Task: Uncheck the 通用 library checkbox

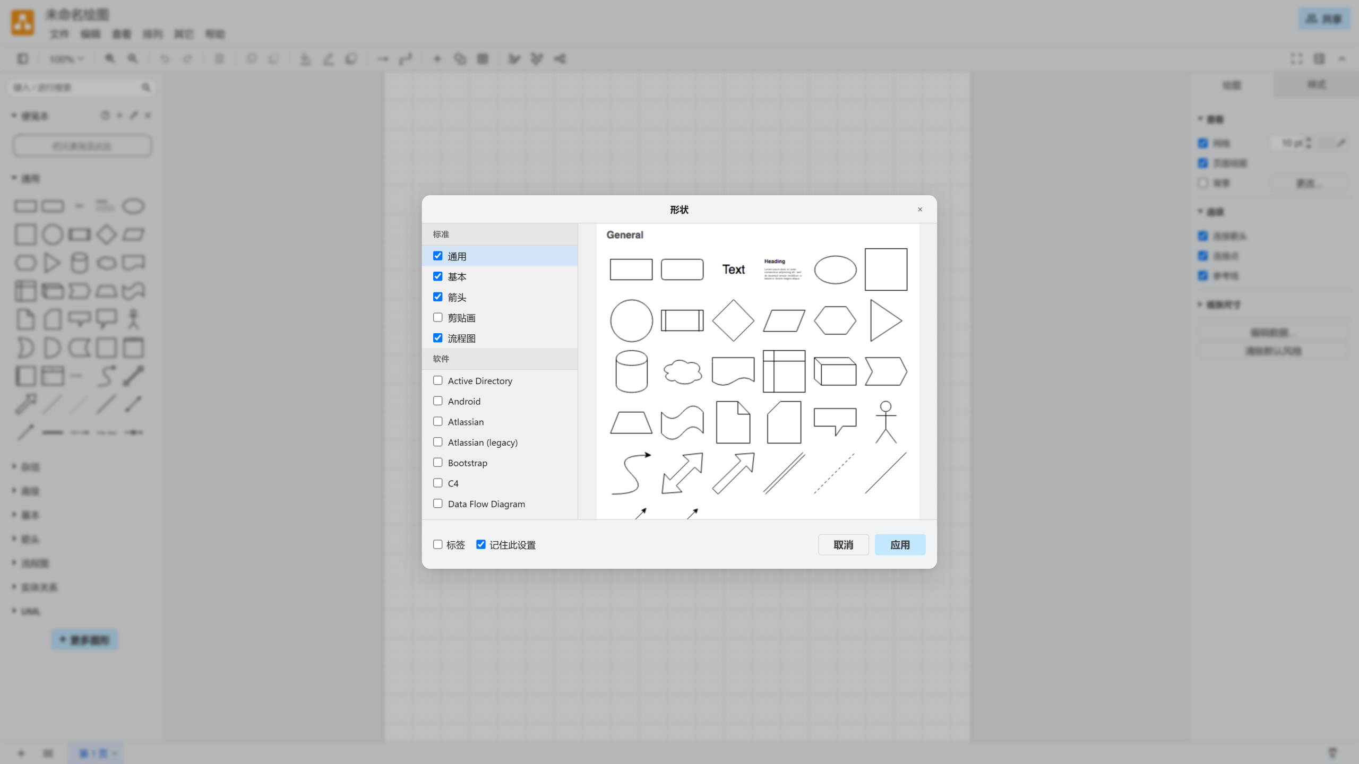Action: pyautogui.click(x=437, y=256)
